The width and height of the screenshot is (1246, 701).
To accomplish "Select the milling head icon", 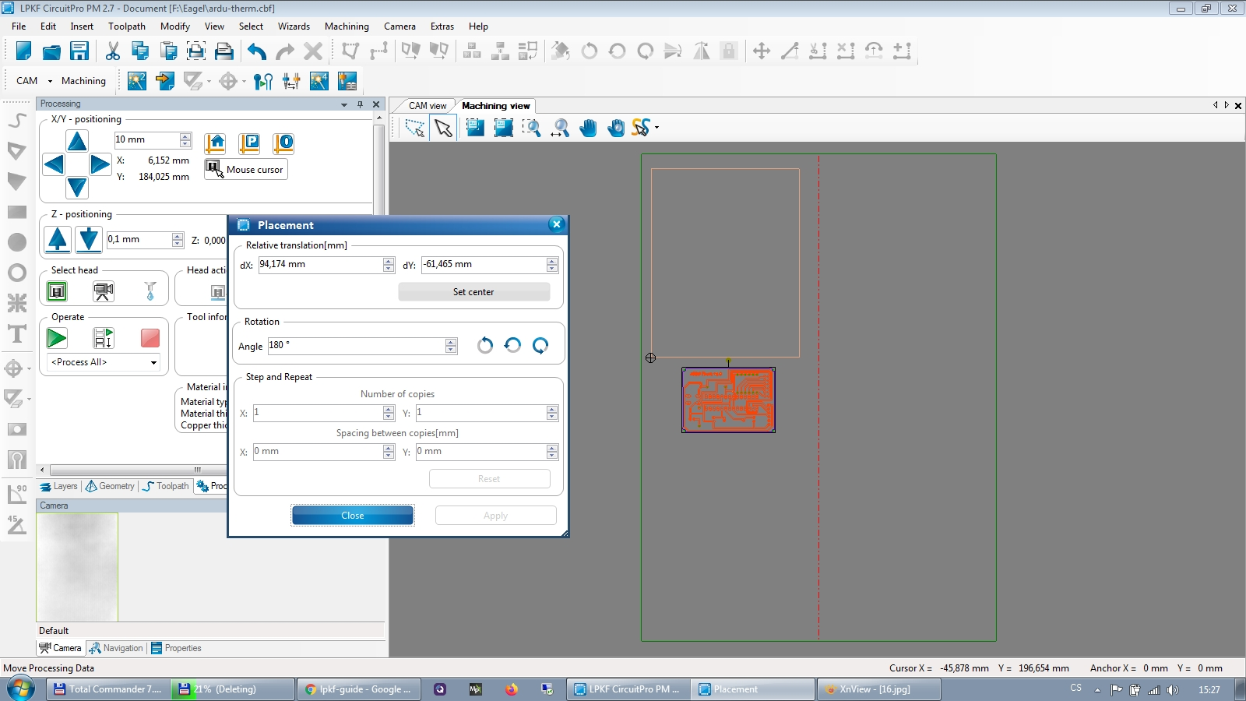I will [57, 291].
